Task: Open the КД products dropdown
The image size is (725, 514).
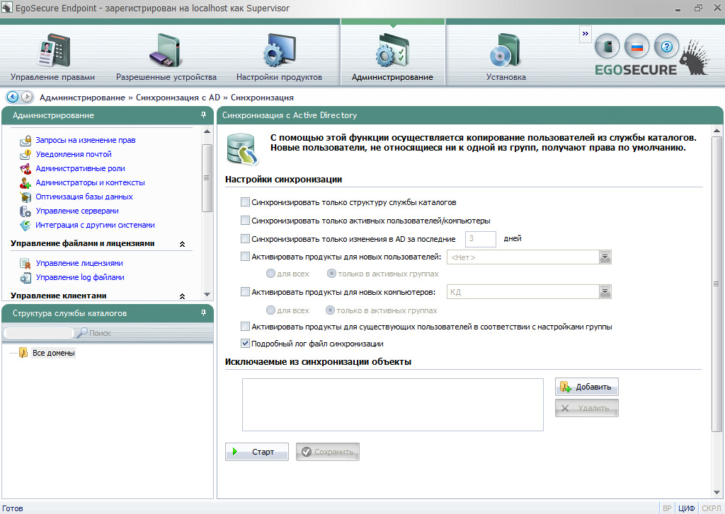Action: (x=605, y=292)
